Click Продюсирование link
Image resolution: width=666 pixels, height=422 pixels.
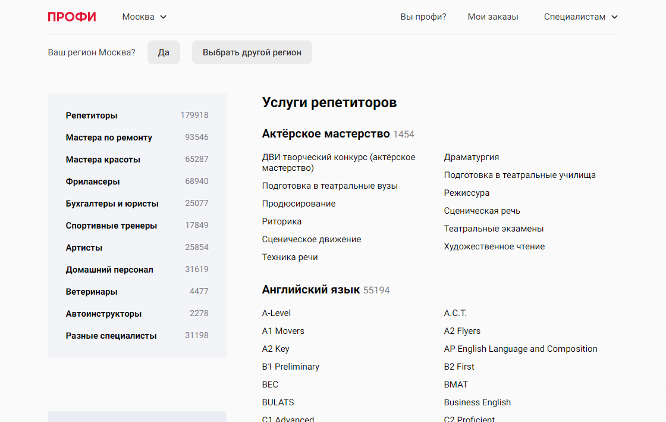pos(299,204)
